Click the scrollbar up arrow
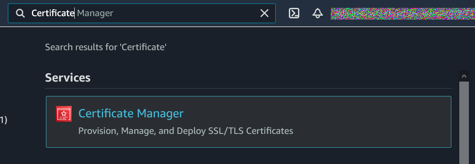This screenshot has height=164, width=475. point(464,76)
